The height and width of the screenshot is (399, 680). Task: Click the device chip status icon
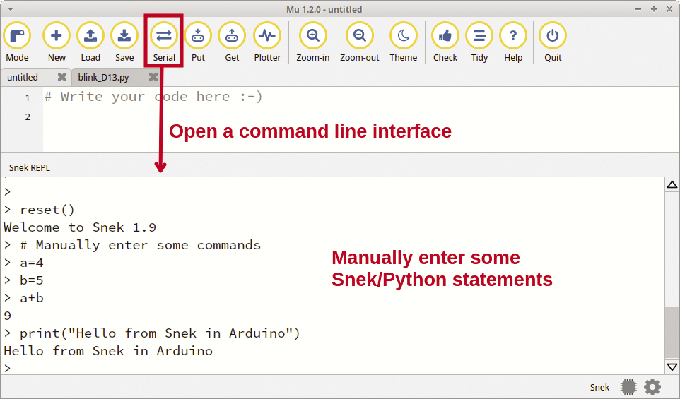(x=628, y=387)
